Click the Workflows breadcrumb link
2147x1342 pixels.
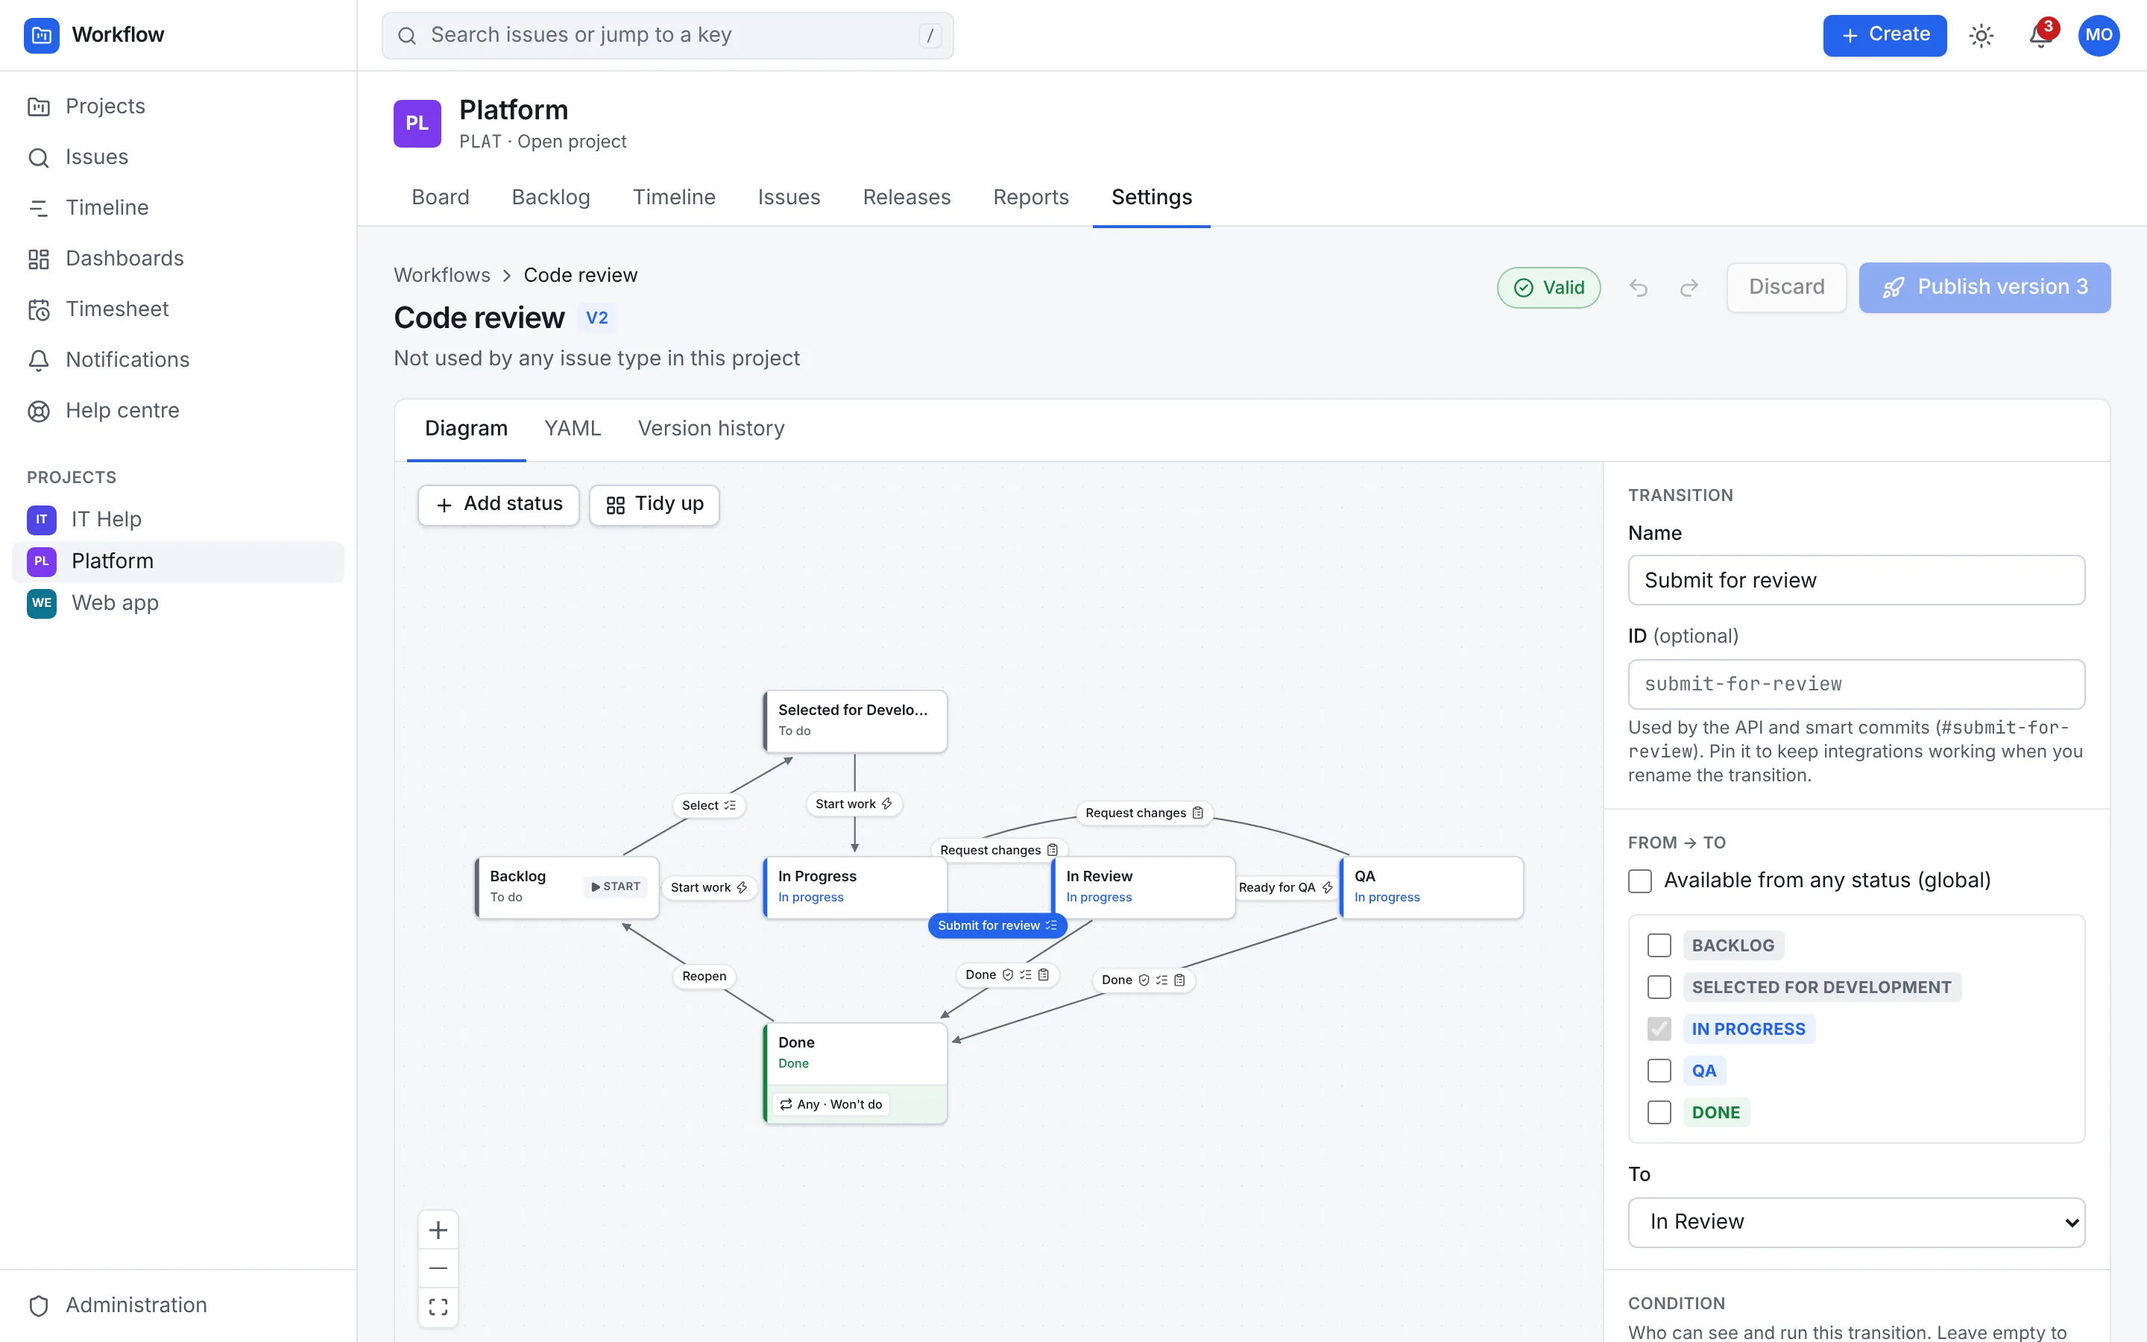[x=442, y=275]
